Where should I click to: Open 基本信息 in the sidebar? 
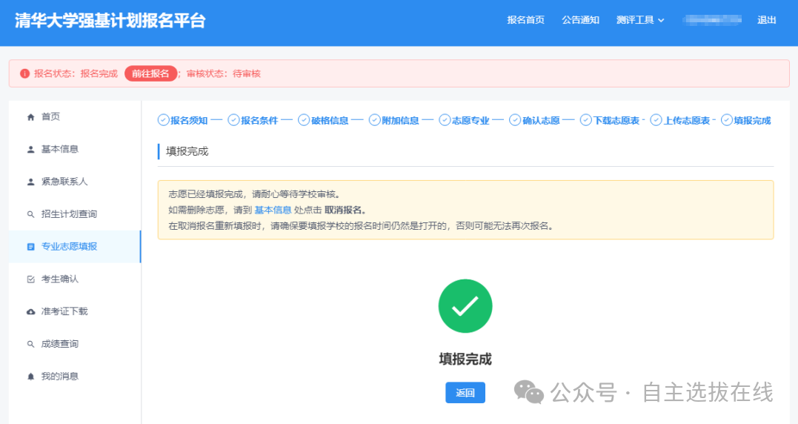coord(59,149)
